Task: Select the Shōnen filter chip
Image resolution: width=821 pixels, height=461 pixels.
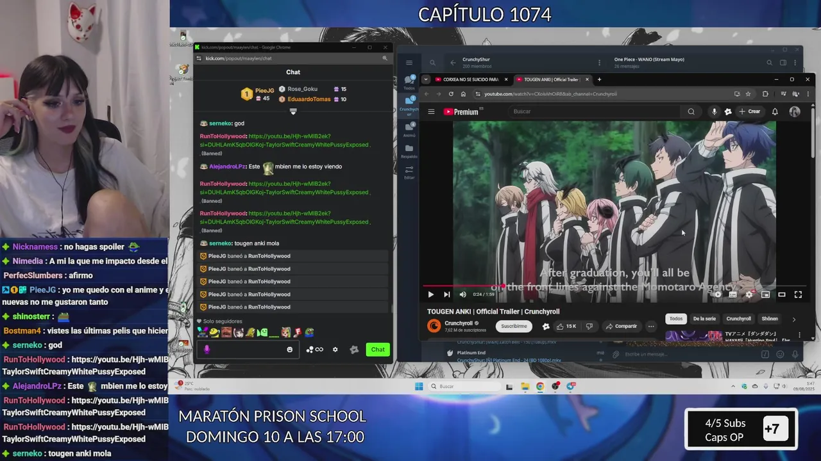Action: coord(770,318)
